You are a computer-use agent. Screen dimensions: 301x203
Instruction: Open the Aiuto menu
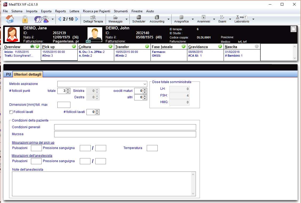[150, 11]
